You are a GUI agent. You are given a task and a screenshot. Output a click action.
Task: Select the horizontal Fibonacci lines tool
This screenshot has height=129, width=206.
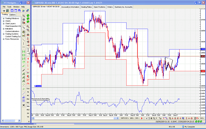[24, 51]
